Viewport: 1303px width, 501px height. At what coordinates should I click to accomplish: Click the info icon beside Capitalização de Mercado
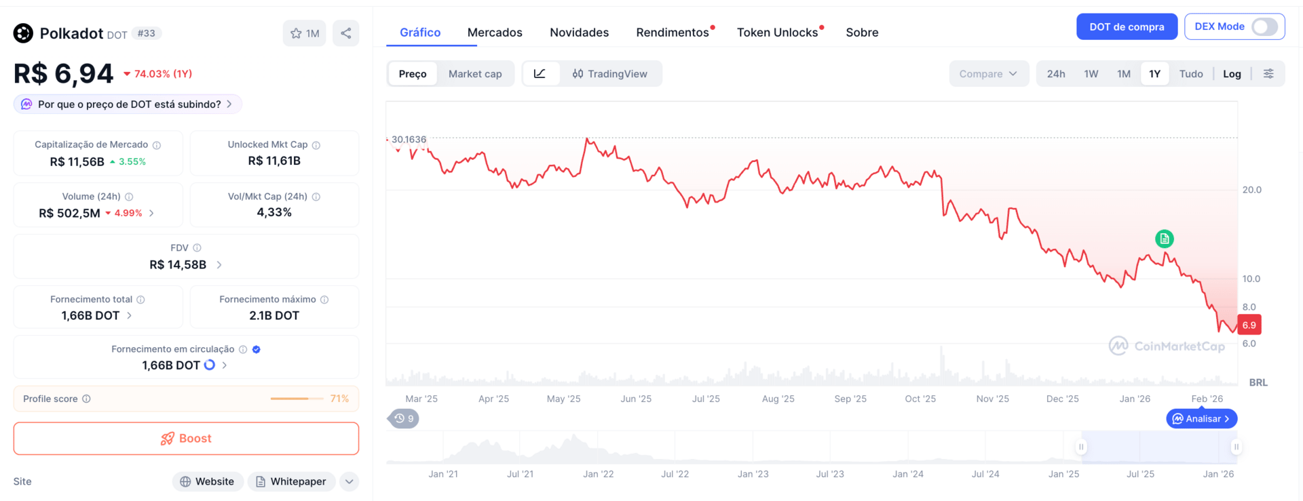coord(157,145)
